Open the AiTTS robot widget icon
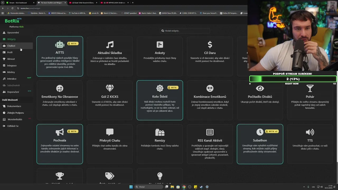The height and width of the screenshot is (190, 338). (60, 44)
